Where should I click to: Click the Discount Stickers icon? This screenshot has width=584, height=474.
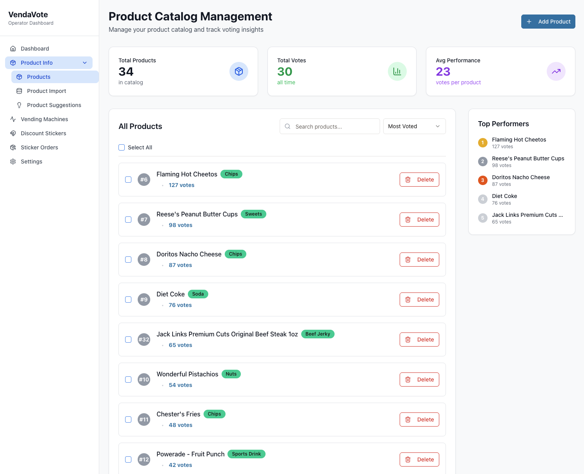[13, 133]
